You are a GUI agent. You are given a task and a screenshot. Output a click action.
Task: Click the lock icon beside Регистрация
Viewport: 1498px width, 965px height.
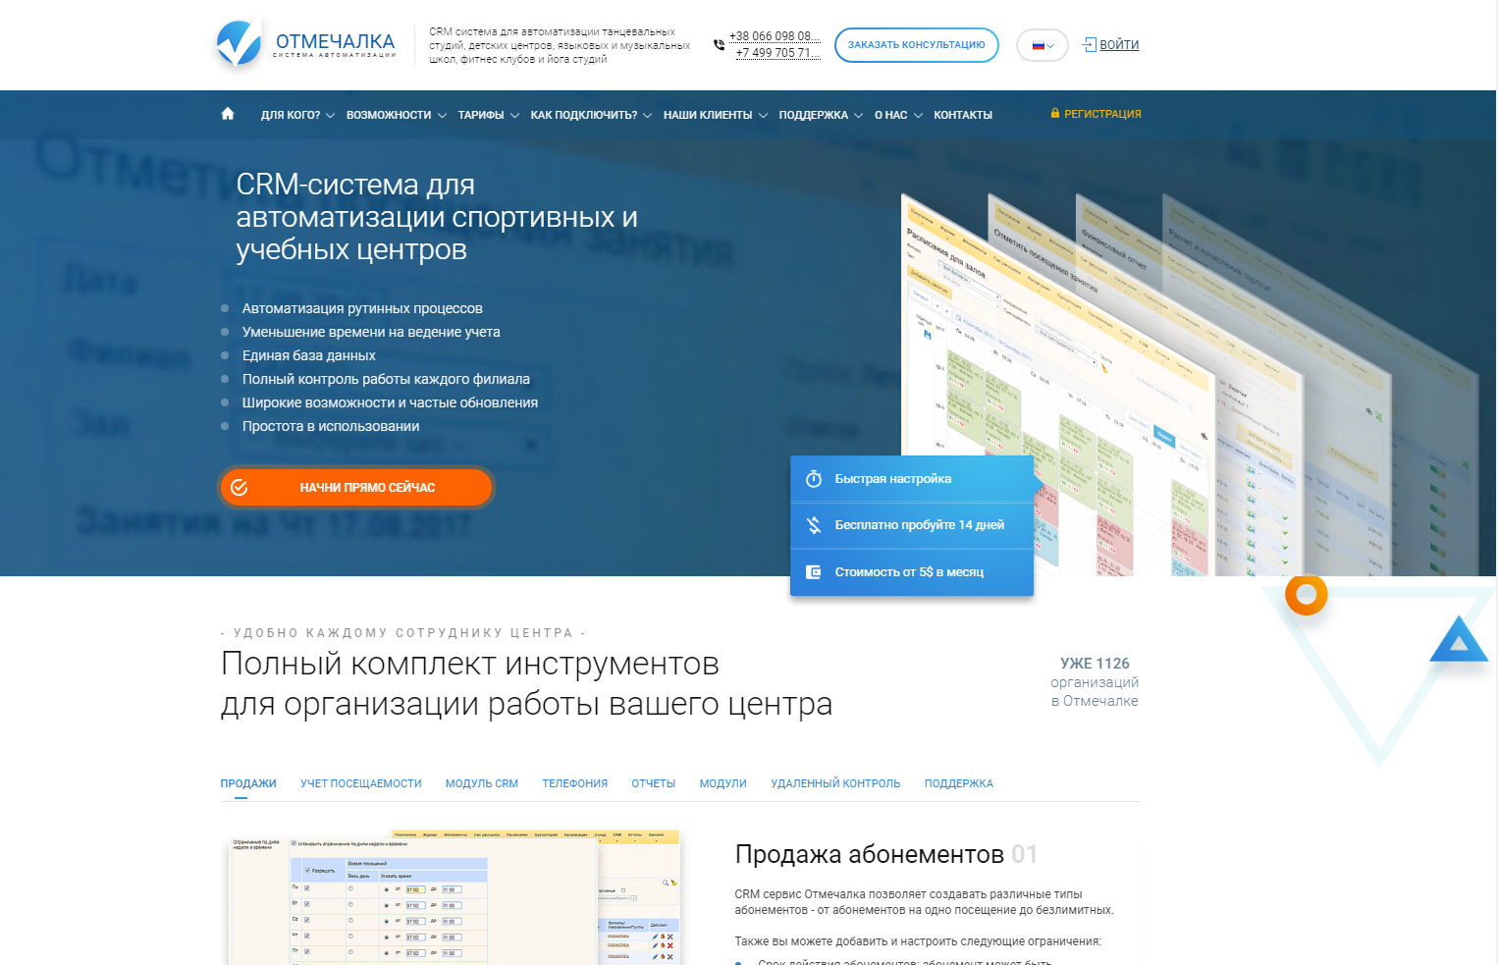[1055, 114]
